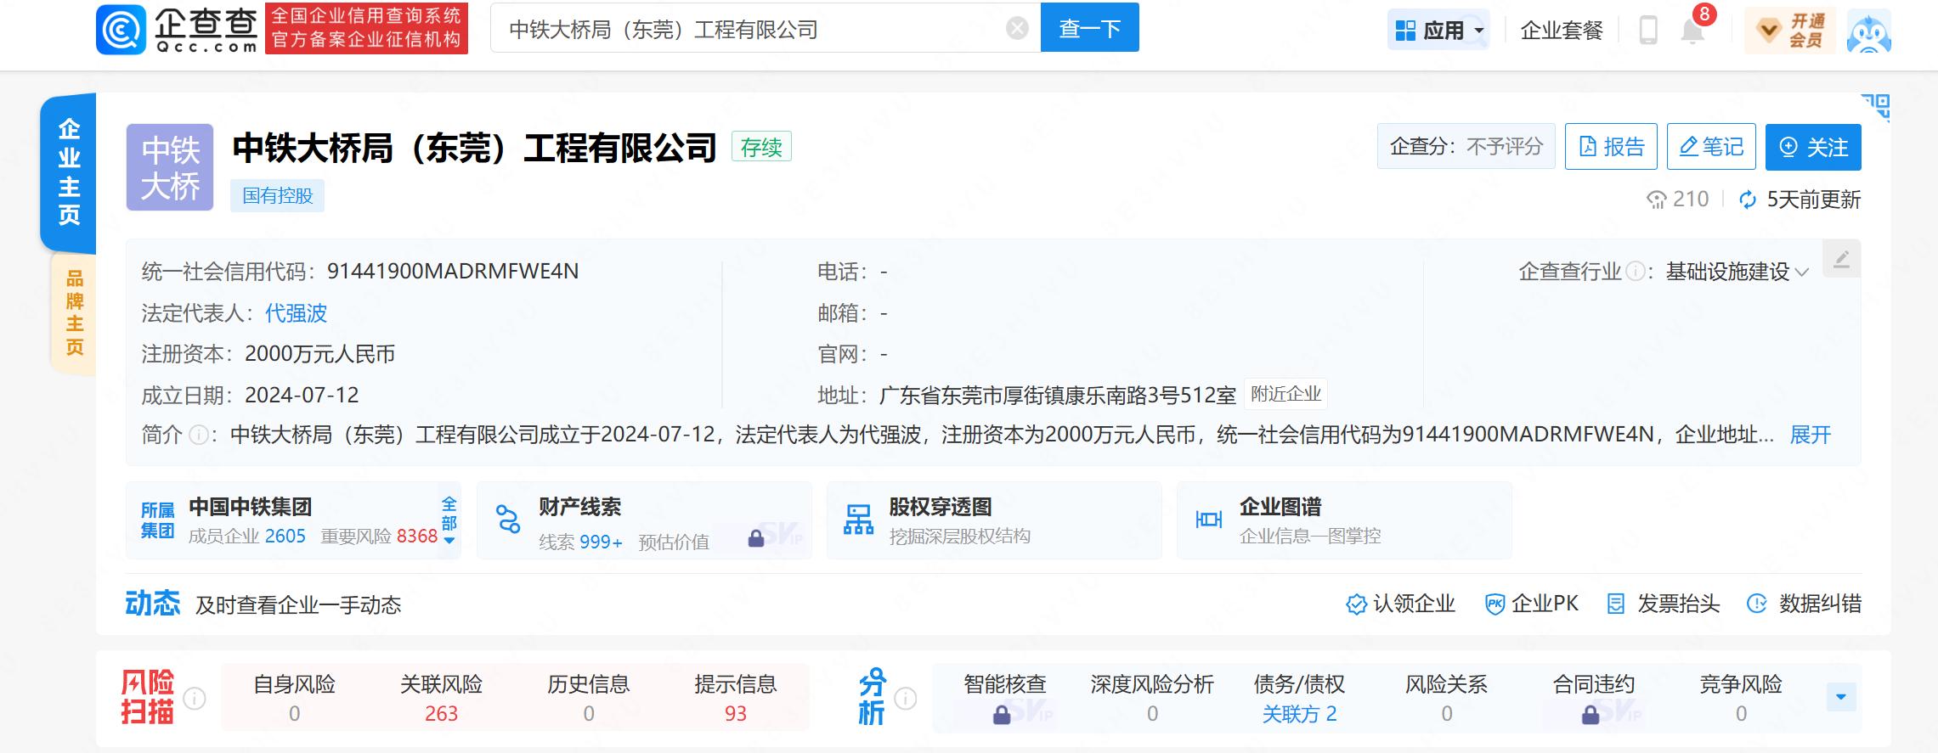Viewport: 1938px width, 753px height.
Task: Click member companies count 2605
Action: [x=285, y=536]
